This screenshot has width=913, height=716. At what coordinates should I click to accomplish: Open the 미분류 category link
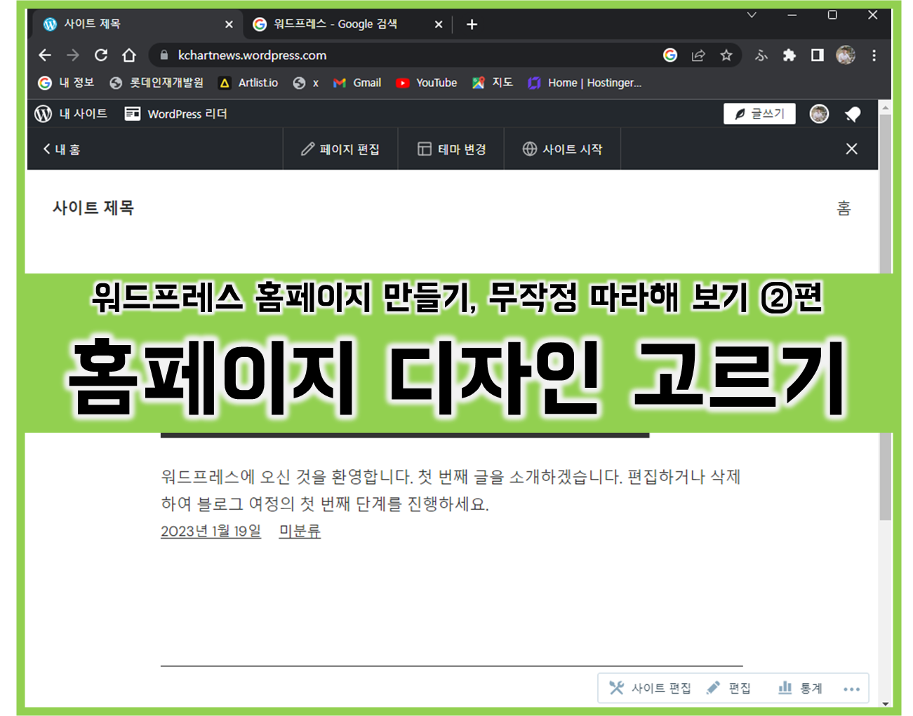pos(300,531)
